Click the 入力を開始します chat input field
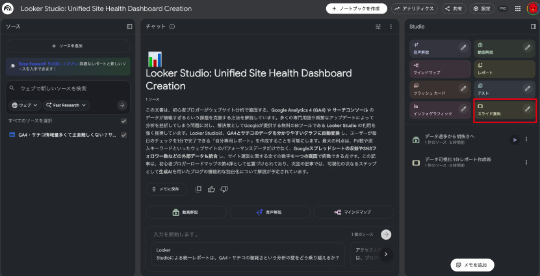The height and width of the screenshot is (276, 540). [x=260, y=234]
